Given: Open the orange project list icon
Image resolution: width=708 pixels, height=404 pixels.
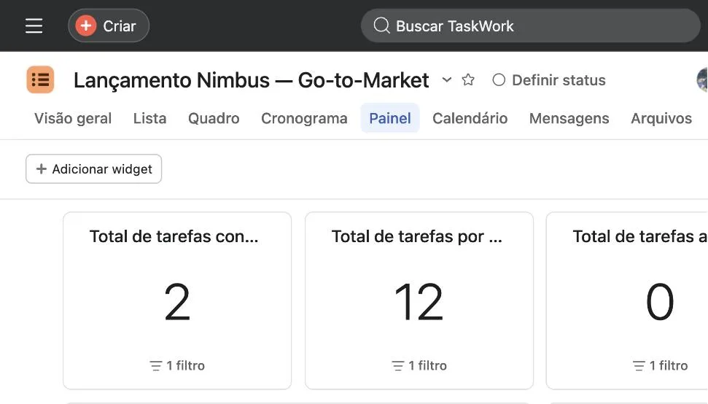Looking at the screenshot, I should [x=40, y=80].
